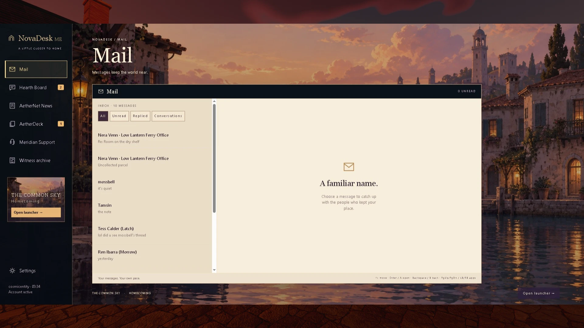Click the NOVADESK breadcrumb text
The image size is (584, 328).
point(102,39)
